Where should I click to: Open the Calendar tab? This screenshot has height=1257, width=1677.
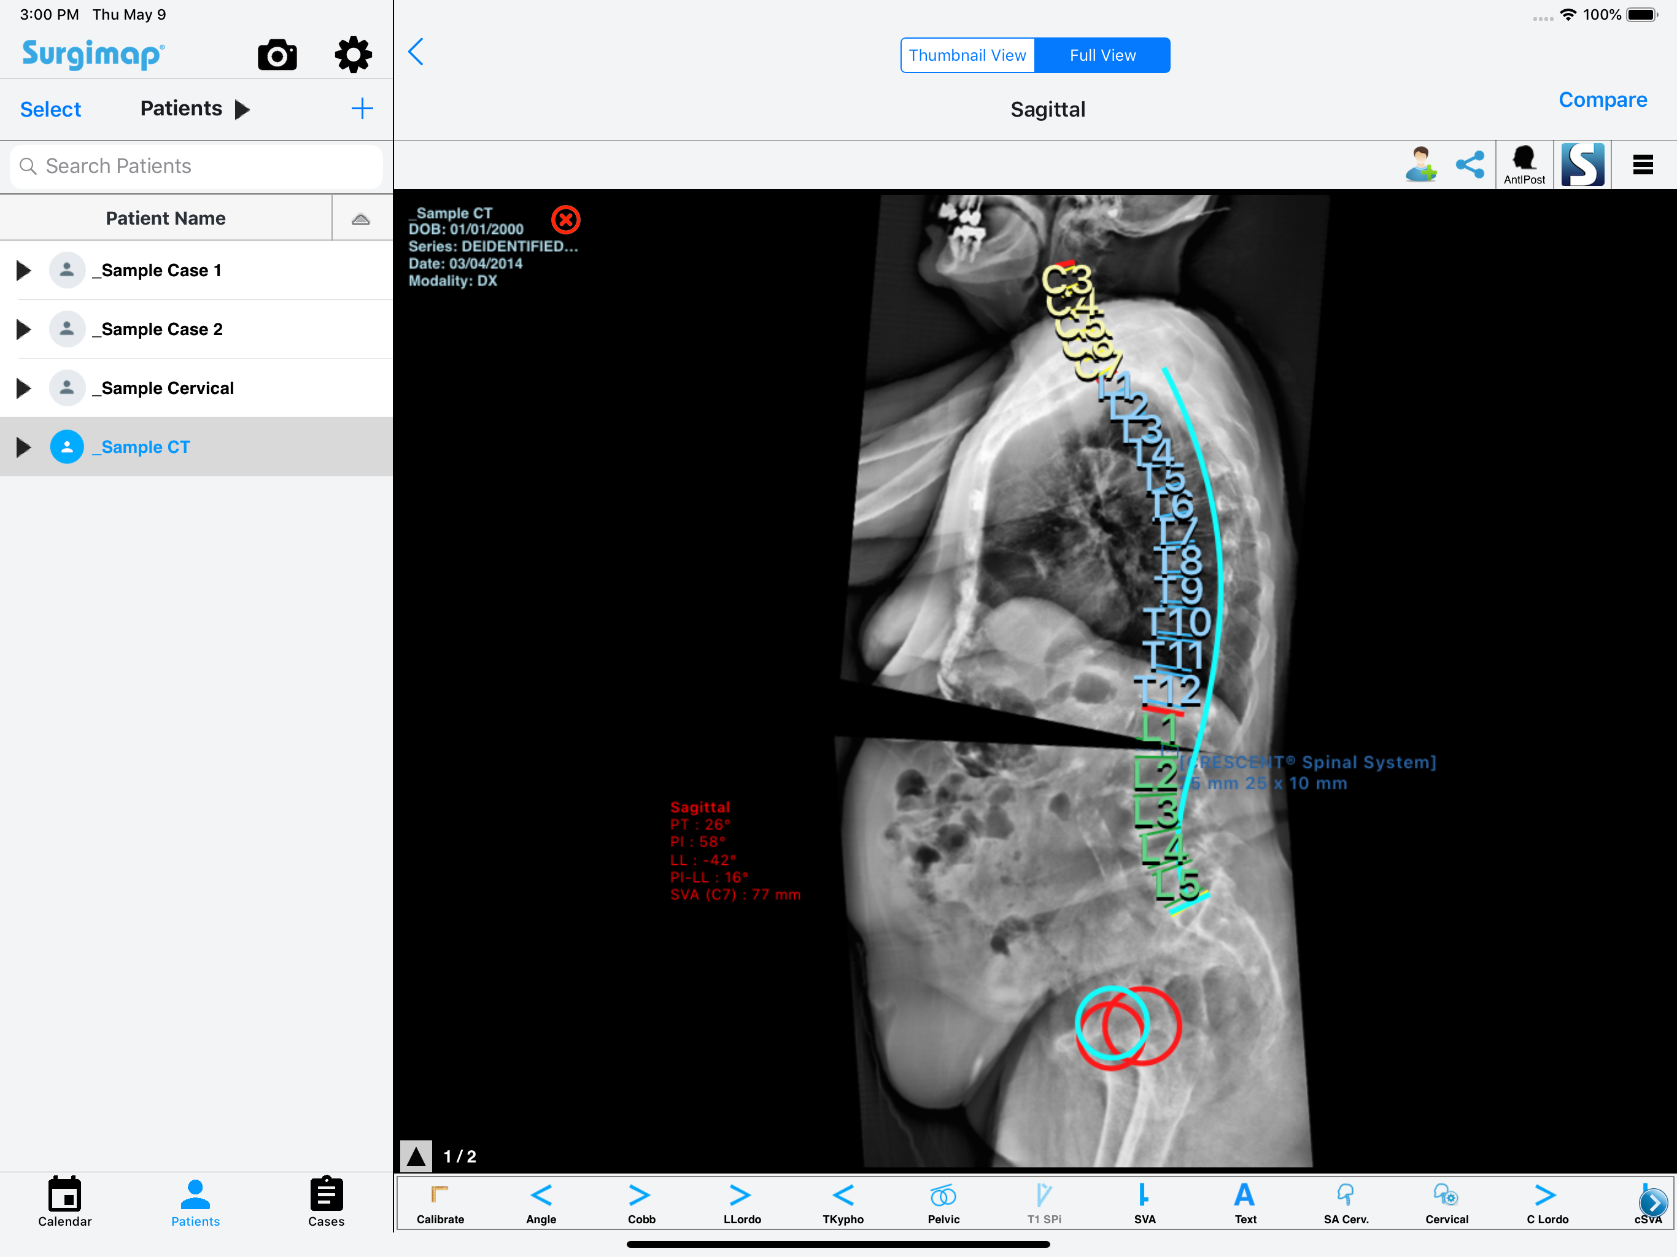click(65, 1202)
